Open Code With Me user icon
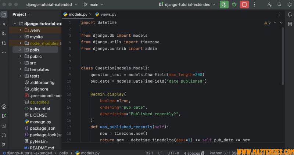Viewport: 294px width, 155px height. click(269, 4)
